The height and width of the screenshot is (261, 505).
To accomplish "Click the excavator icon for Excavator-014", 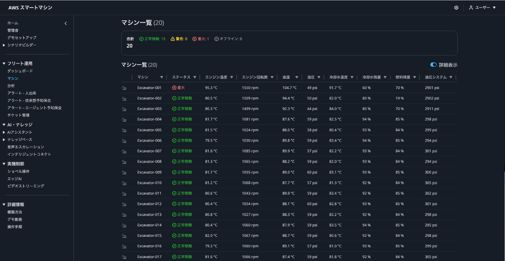I will pos(124,225).
